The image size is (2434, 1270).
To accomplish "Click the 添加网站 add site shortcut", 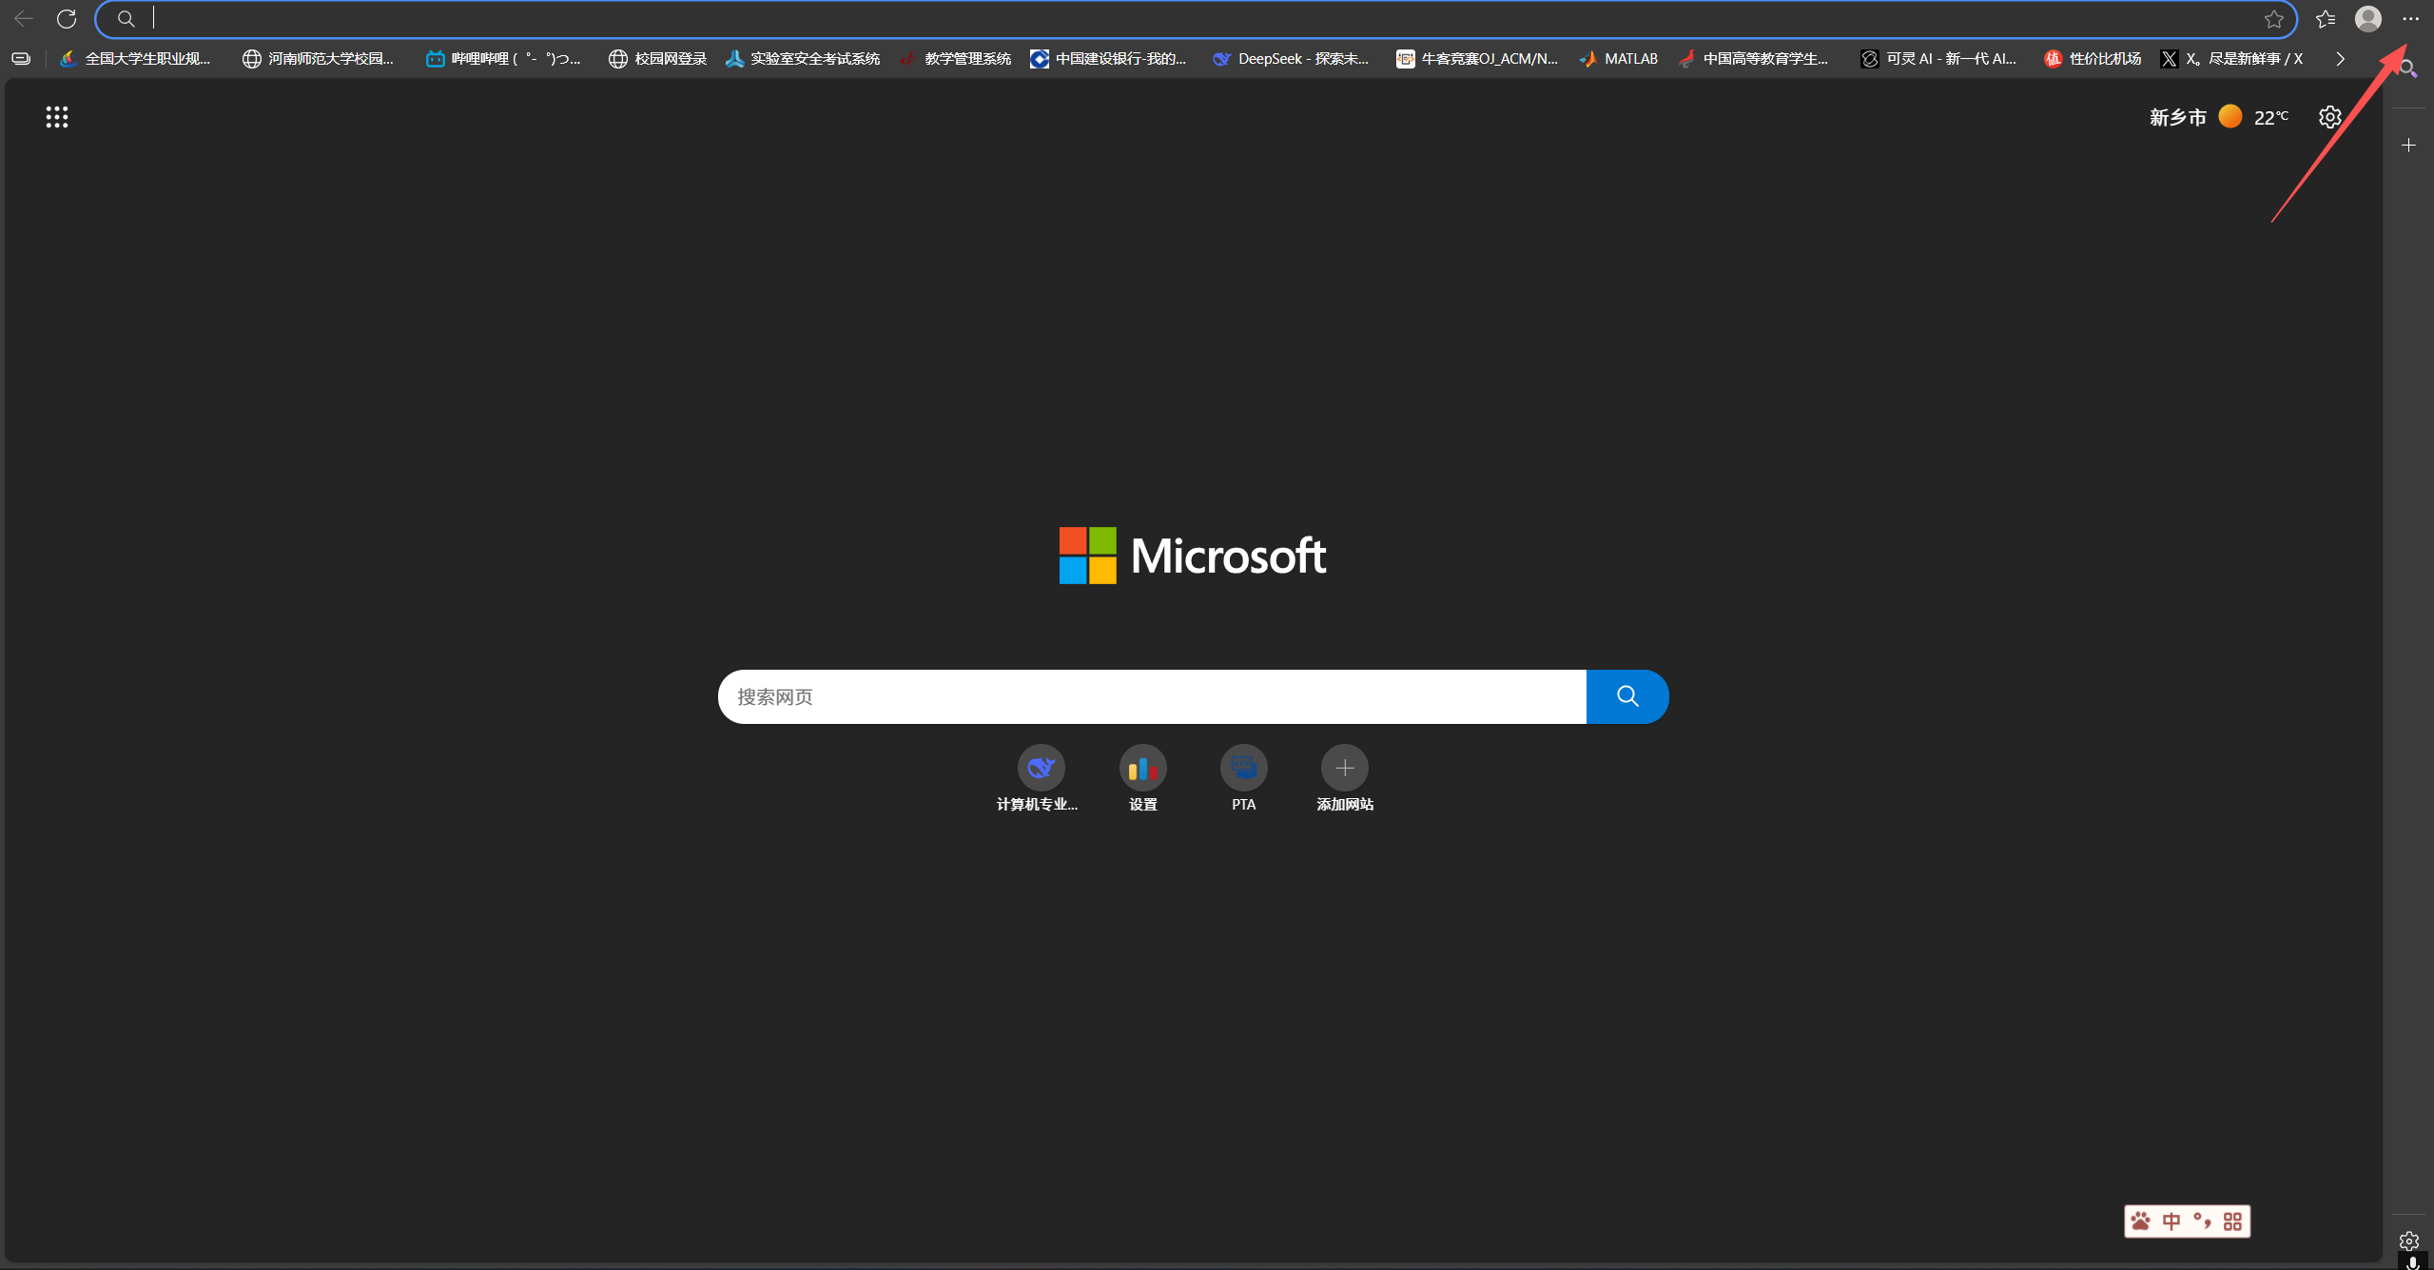I will point(1344,769).
